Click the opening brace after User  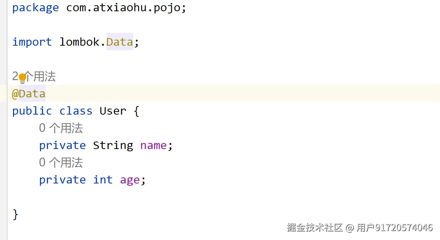(x=136, y=111)
